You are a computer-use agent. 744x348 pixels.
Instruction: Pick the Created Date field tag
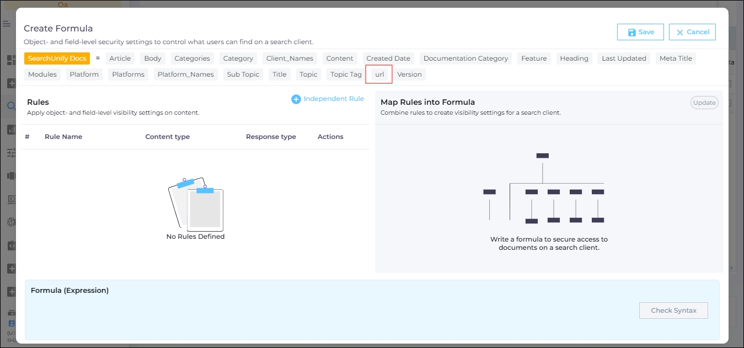(388, 58)
